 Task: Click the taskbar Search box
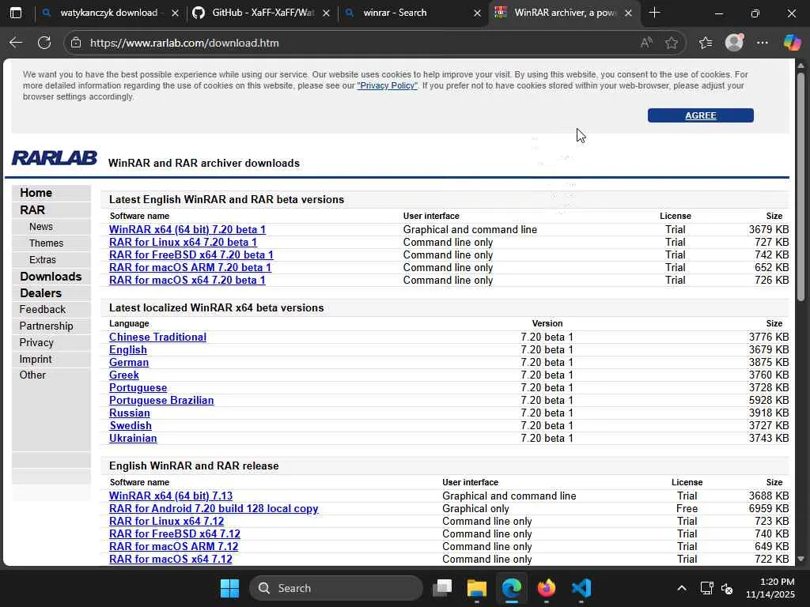[x=335, y=588]
